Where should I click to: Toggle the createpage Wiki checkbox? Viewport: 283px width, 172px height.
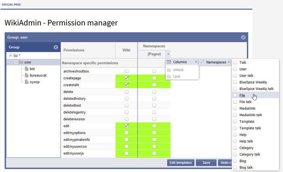[x=127, y=78]
